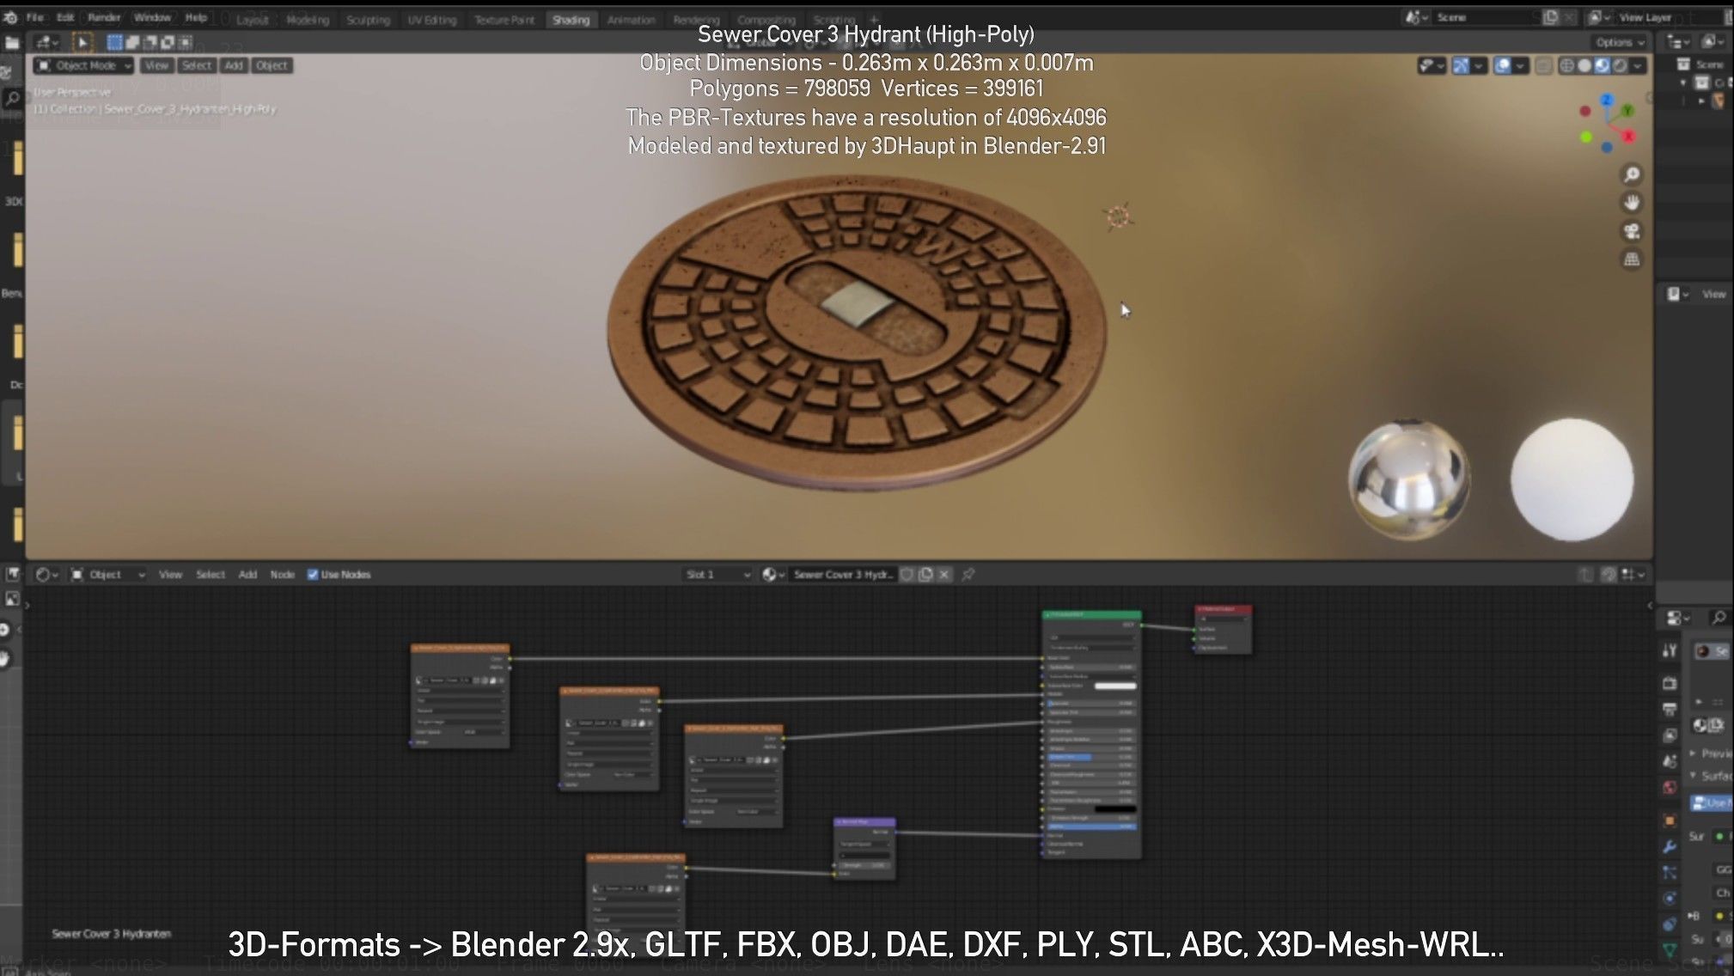Open the Object Mode dropdown
1734x976 pixels.
83,65
